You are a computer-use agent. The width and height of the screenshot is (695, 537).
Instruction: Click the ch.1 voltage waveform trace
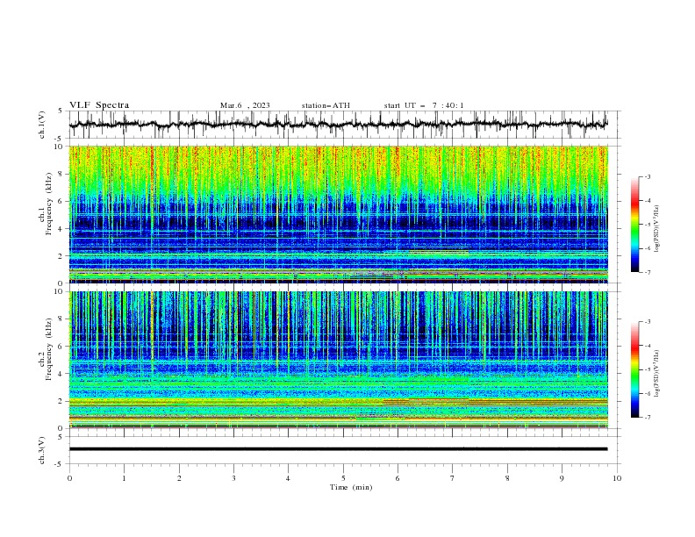click(338, 125)
